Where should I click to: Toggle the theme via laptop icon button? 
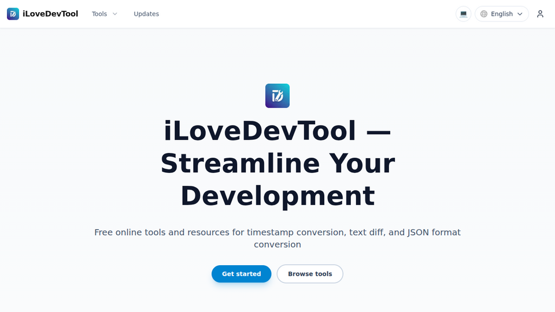tap(463, 14)
